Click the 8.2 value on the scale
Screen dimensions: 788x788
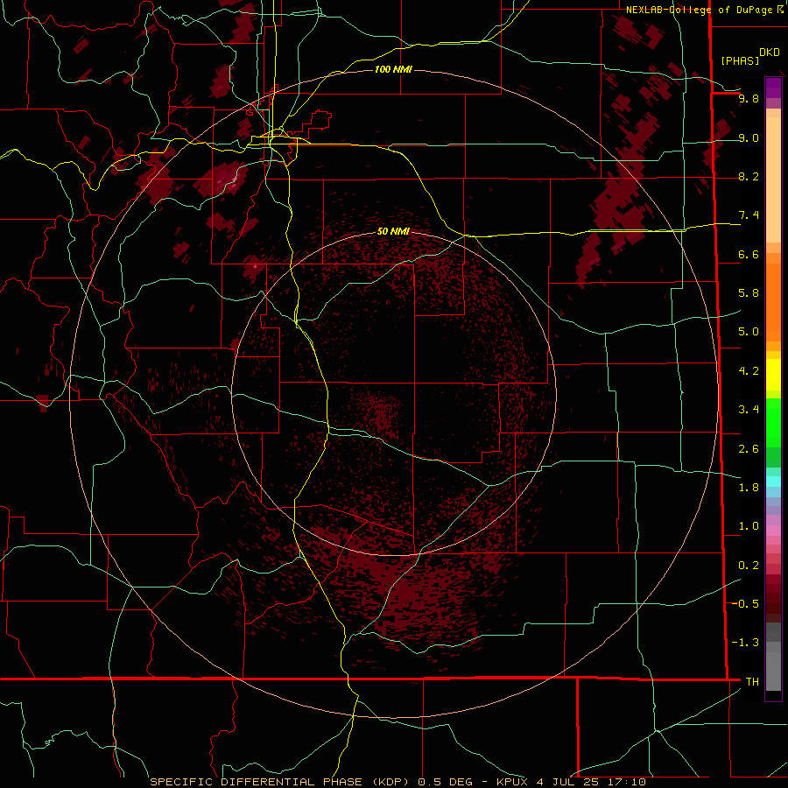749,176
